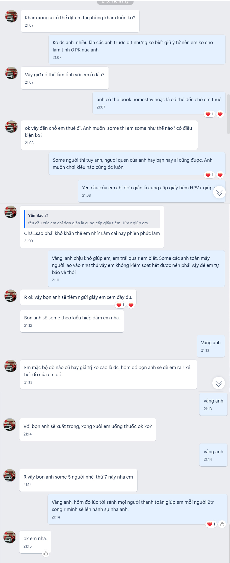Open sender avatar beside 'ok em nha.'
Viewport: 230px width, 563px height.
pos(10,537)
